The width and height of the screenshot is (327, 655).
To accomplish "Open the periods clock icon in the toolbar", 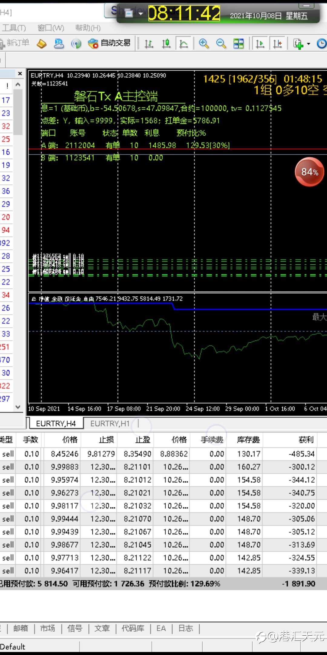I will (322, 44).
